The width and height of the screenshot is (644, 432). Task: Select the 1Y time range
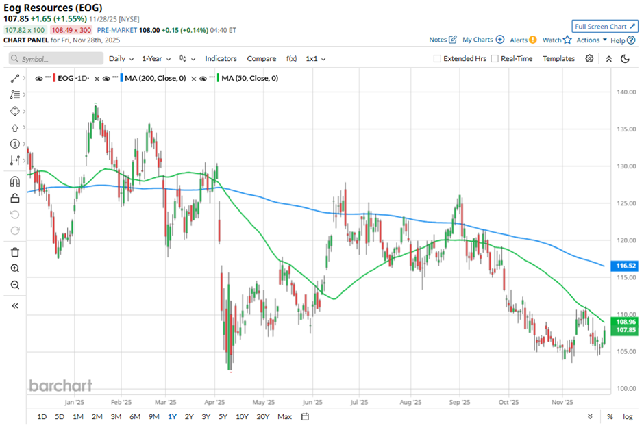click(x=172, y=417)
